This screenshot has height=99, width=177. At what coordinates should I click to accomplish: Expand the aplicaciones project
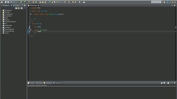point(1,10)
